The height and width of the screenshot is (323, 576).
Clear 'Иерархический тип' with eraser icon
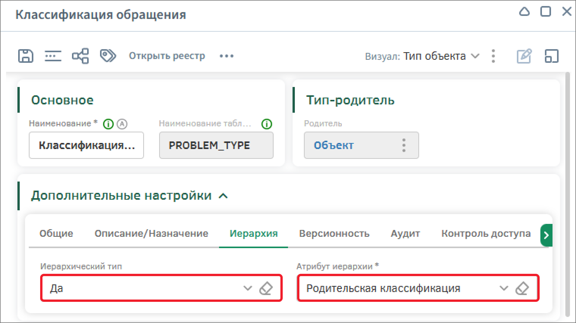coord(266,288)
